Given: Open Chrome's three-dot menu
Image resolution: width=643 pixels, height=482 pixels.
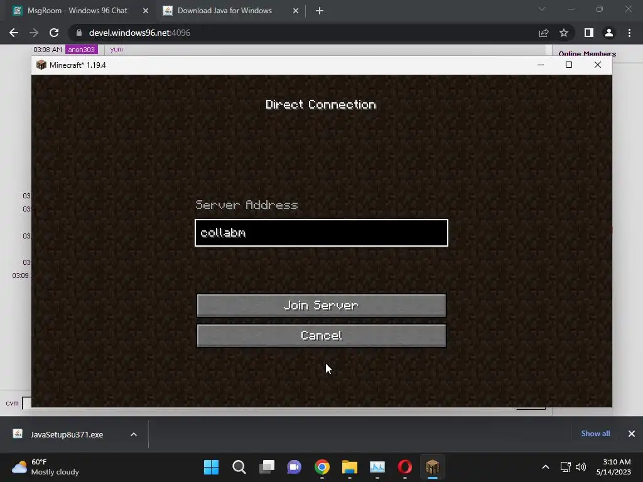Looking at the screenshot, I should (629, 33).
